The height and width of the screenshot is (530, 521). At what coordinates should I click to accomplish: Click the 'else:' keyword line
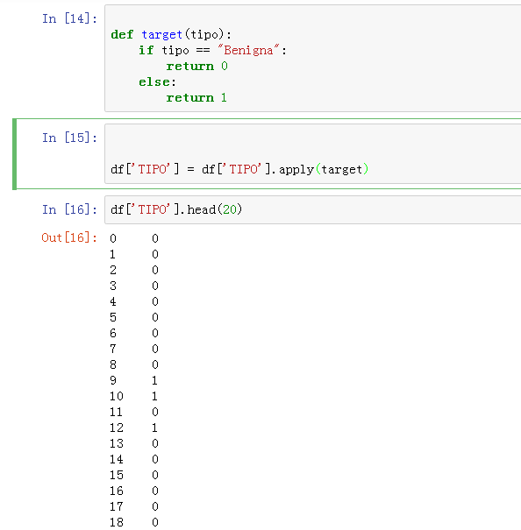click(x=157, y=82)
